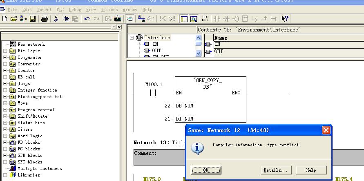Click the Print toolbar icon
The width and height of the screenshot is (364, 181).
(x=45, y=19)
